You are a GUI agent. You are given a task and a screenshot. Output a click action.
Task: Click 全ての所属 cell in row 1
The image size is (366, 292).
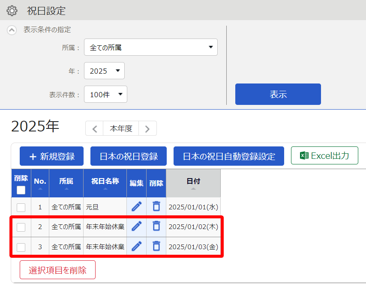[x=66, y=207]
